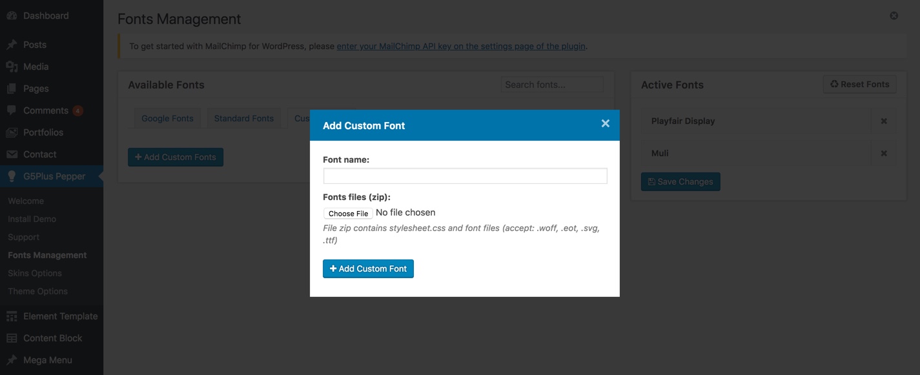Click the Choose File button
Viewport: 920px width, 375px height.
pyautogui.click(x=348, y=213)
